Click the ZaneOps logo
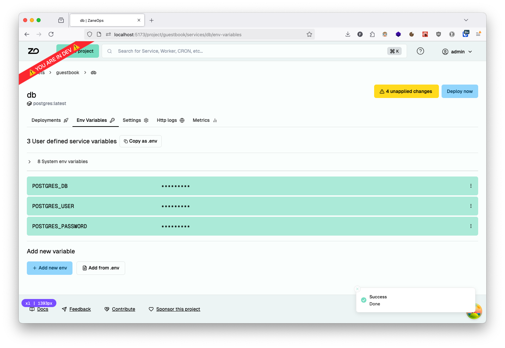 pyautogui.click(x=34, y=51)
